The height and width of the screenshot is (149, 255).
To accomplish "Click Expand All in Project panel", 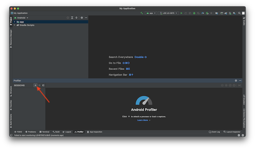I will click(x=72, y=18).
